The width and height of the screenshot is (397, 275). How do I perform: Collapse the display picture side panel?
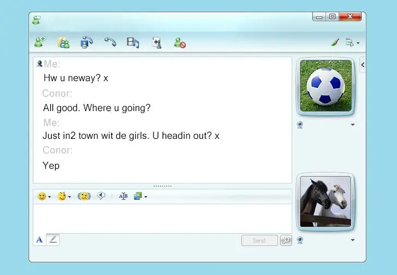tap(363, 65)
